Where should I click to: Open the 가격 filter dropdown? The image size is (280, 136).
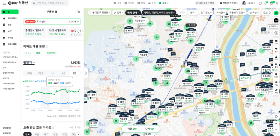(x=182, y=13)
